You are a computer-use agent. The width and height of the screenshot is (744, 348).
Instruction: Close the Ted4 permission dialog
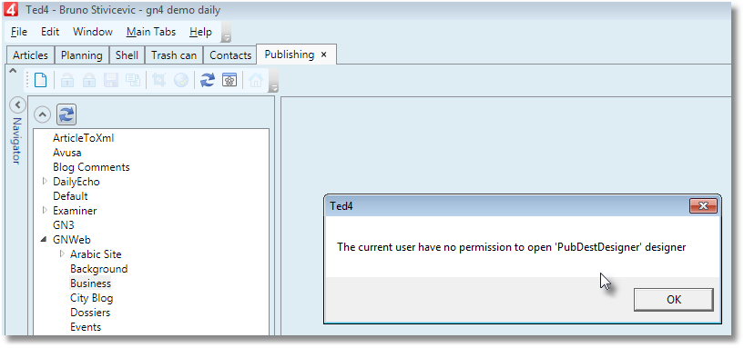pyautogui.click(x=703, y=206)
